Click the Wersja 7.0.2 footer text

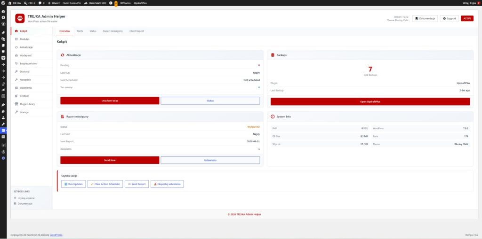tap(472, 235)
